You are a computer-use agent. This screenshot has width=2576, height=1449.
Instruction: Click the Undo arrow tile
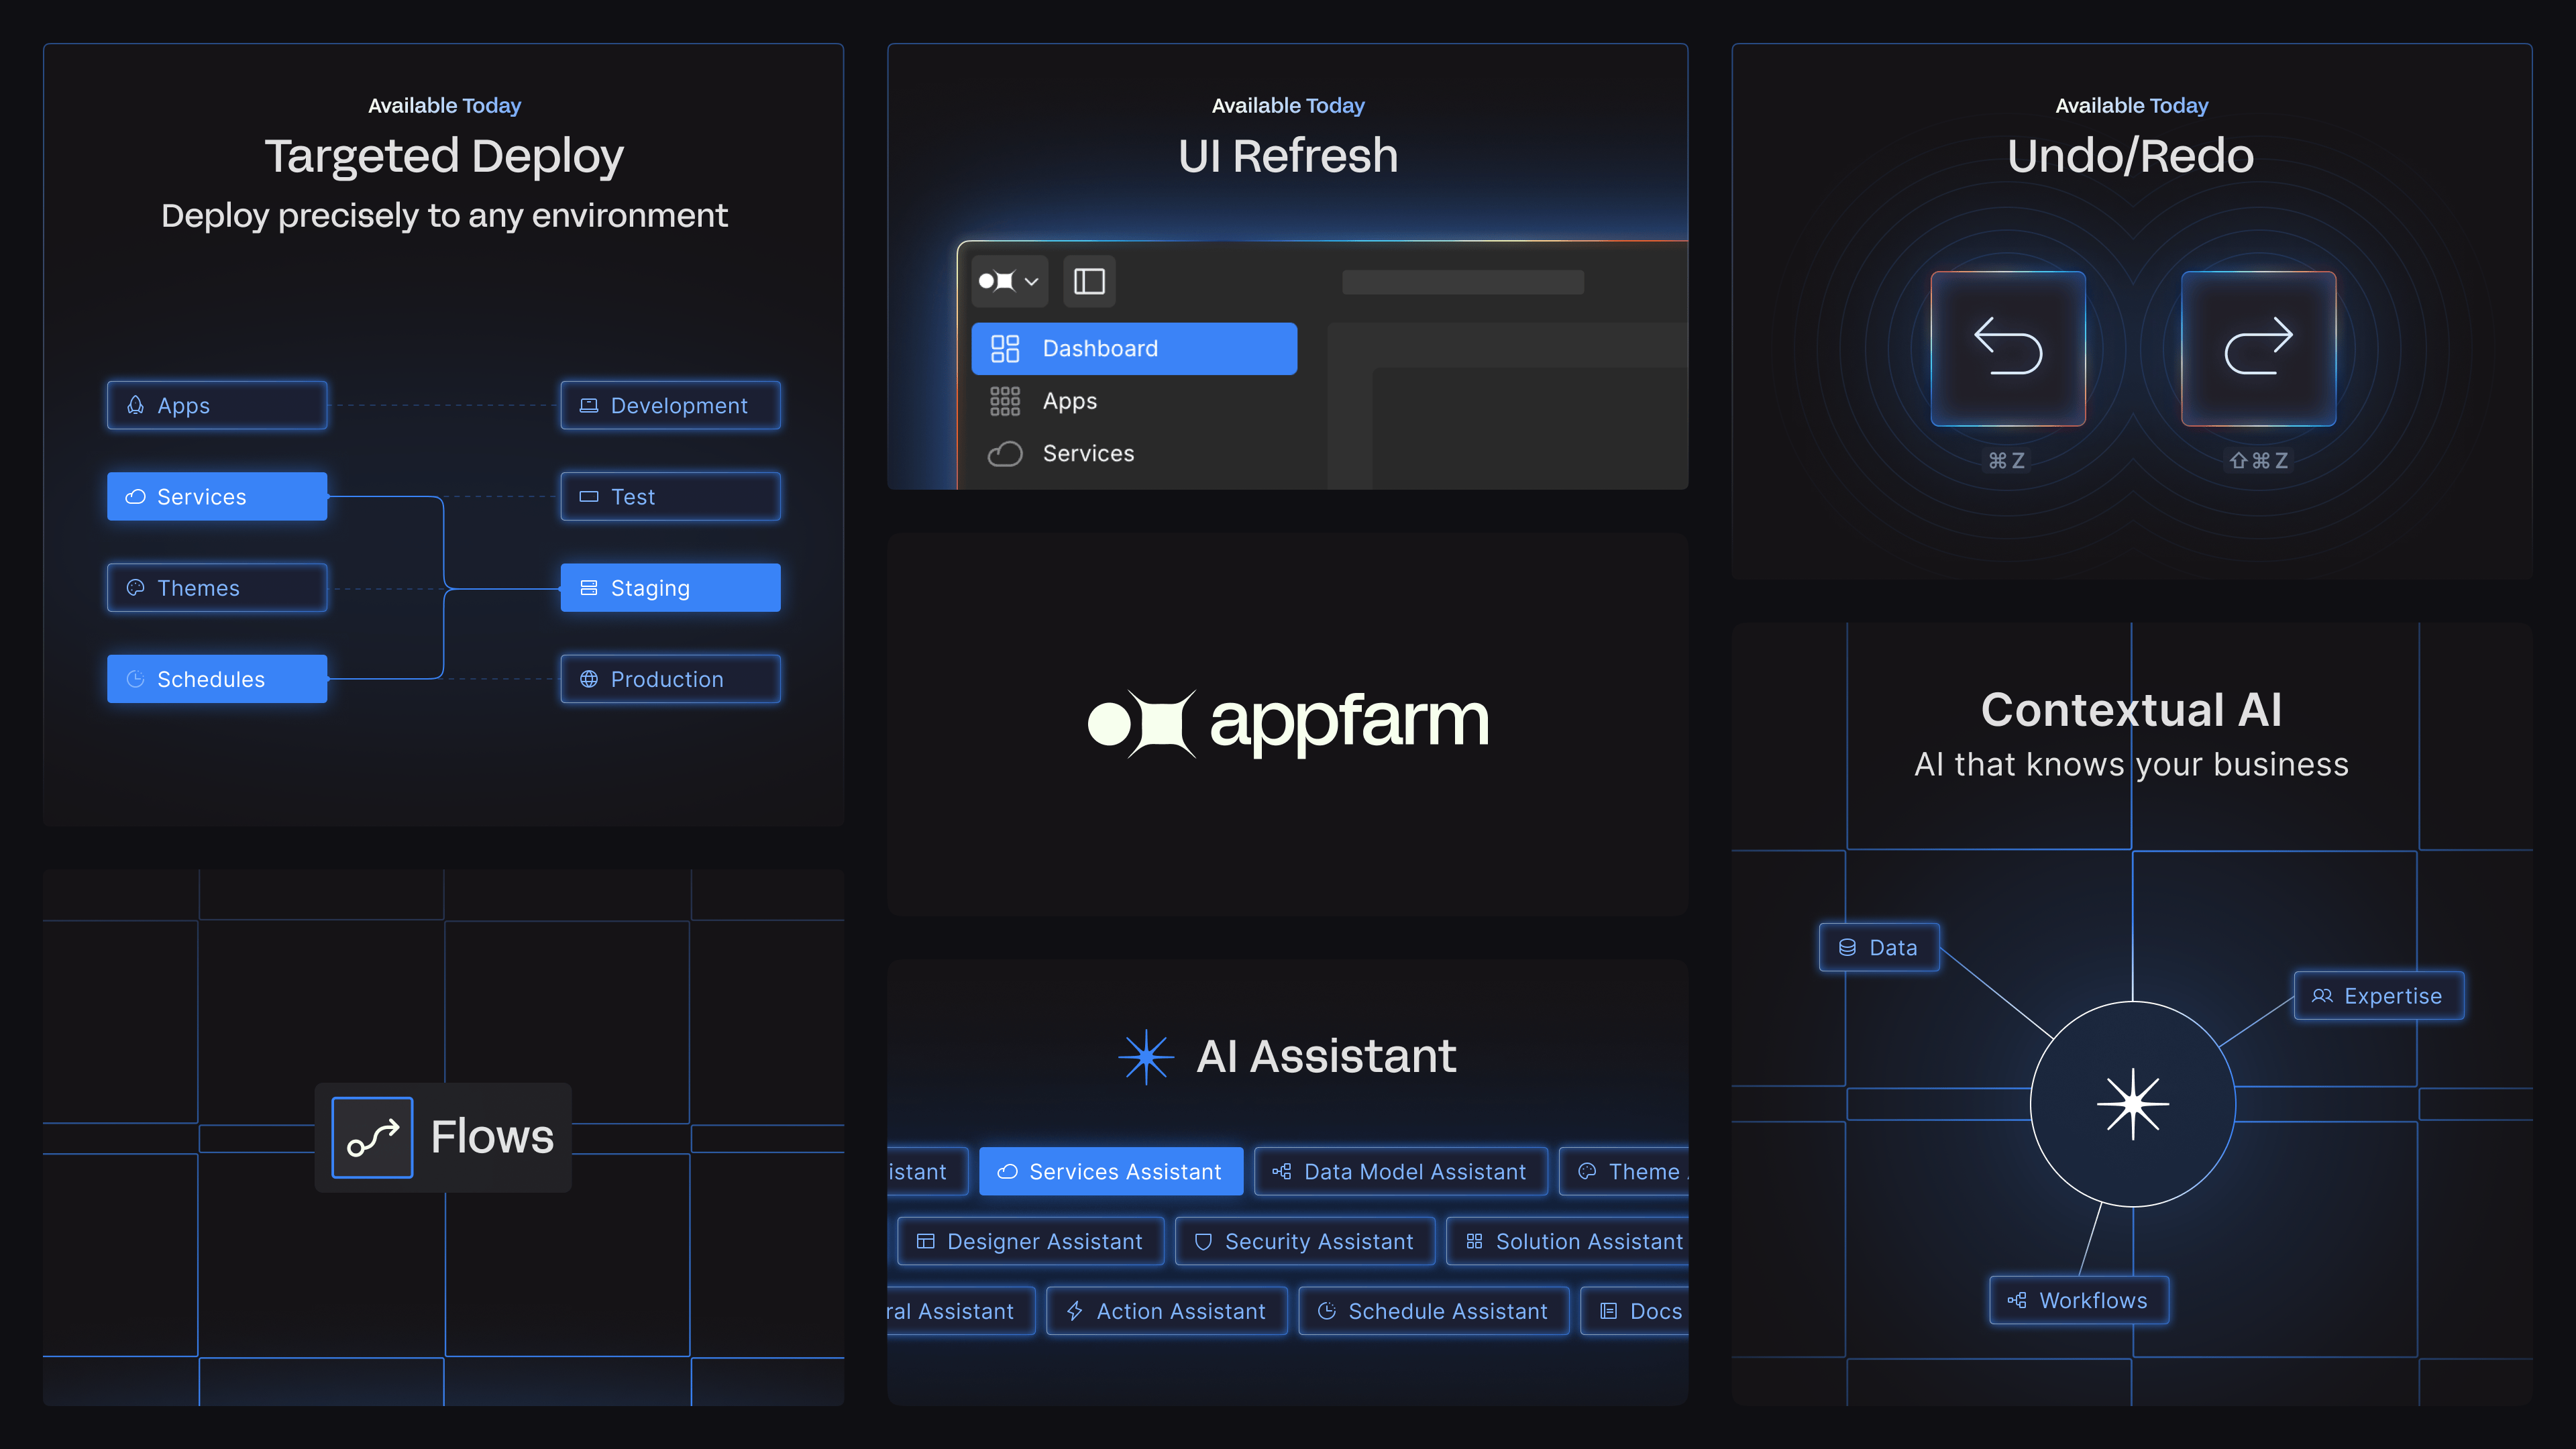(x=2008, y=348)
